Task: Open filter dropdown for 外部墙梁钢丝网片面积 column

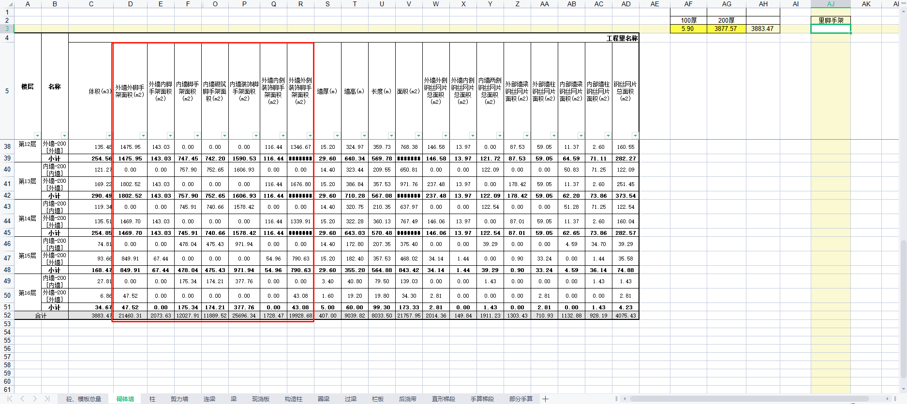Action: (527, 136)
